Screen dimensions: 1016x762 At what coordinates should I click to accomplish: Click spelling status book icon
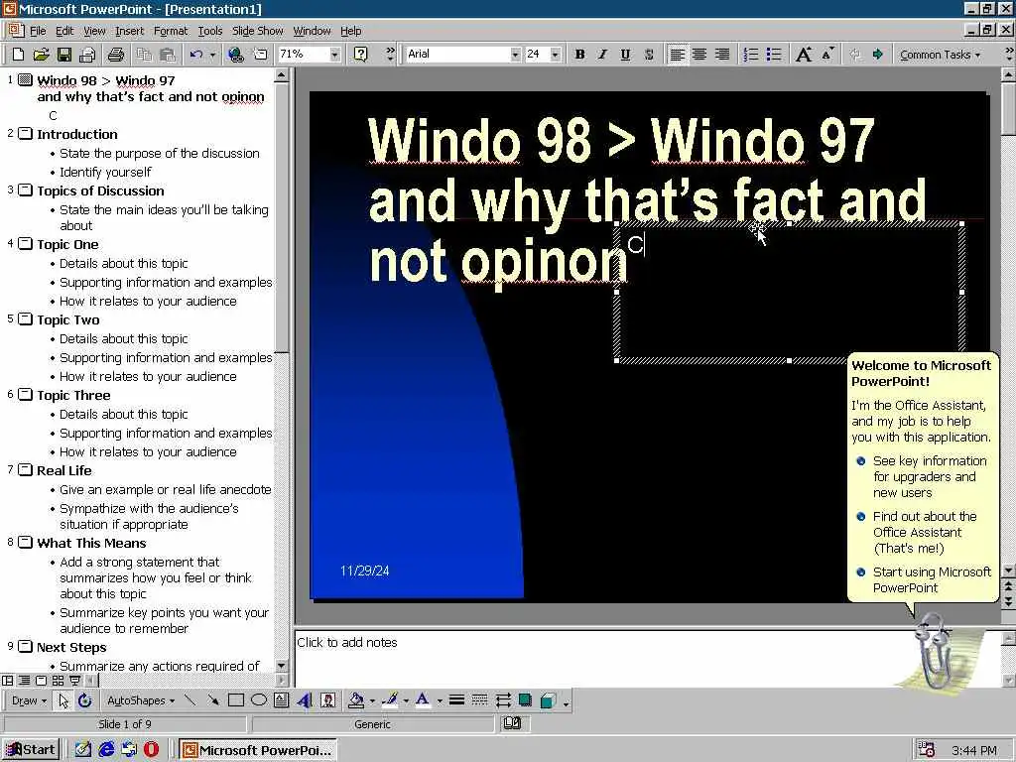(x=512, y=723)
